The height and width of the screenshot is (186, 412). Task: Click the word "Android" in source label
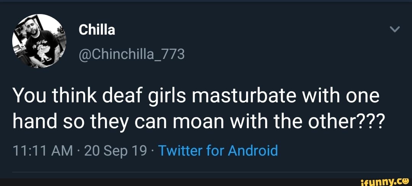(253, 151)
